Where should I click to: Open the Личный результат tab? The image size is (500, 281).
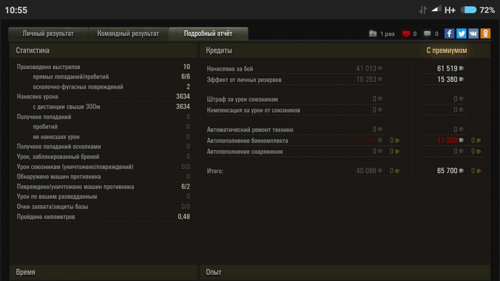(x=48, y=34)
